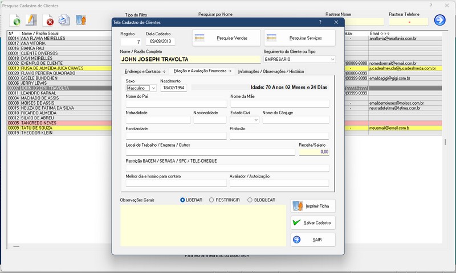Screen dimensions: 456x273
Task: Open the Estado Civil dropdown
Action: 256,120
